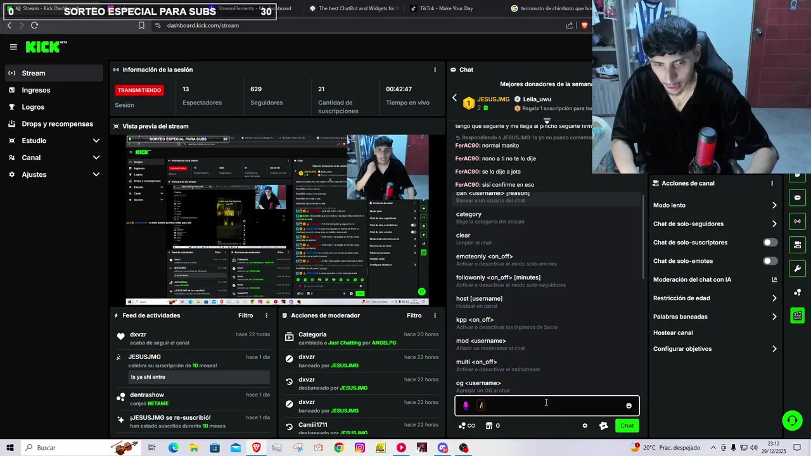The height and width of the screenshot is (456, 811).
Task: Open the emoji picker in chat input
Action: point(629,406)
